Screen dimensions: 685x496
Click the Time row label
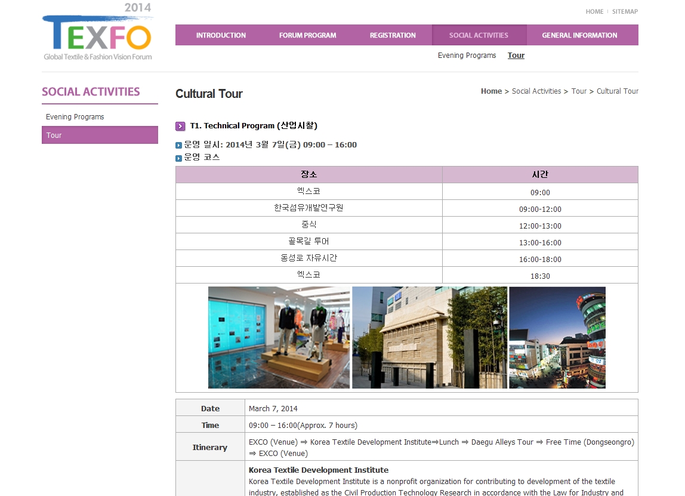click(x=210, y=425)
